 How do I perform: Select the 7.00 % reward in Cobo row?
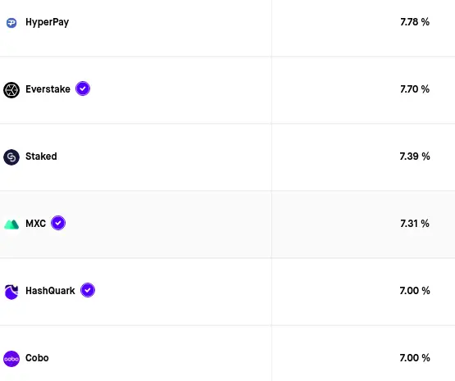coord(415,358)
